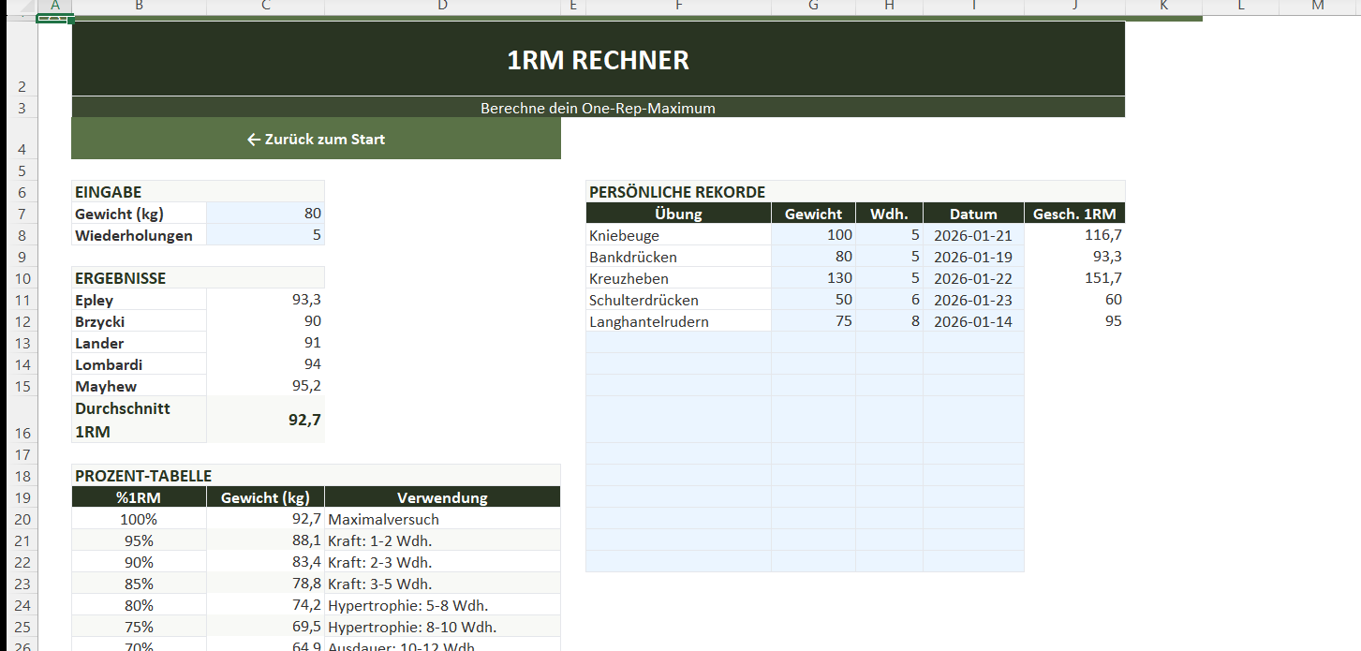Select the Durchschnitt 1RM result 92,7
Viewport: 1361px width, 651px height.
tap(265, 421)
